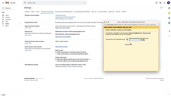Open the main menu hamburger icon

pyautogui.click(x=3, y=3)
